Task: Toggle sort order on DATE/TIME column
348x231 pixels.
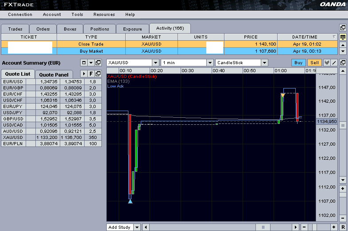Action: [334, 37]
